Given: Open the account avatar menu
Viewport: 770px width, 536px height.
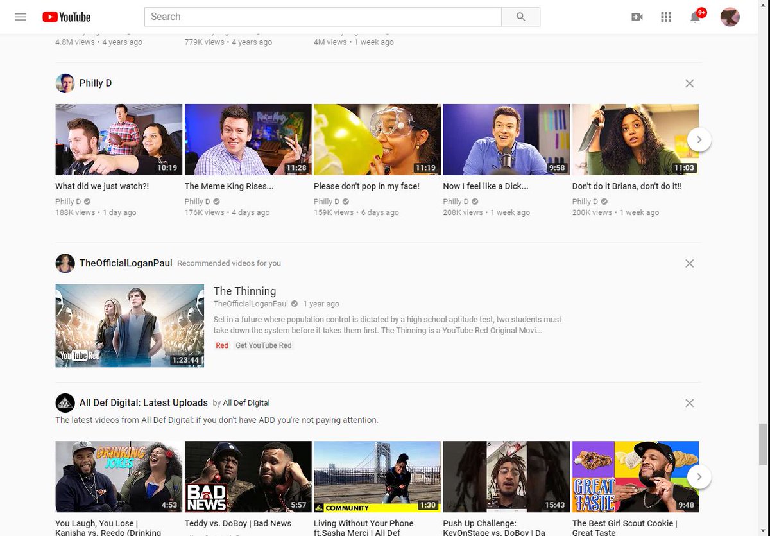Looking at the screenshot, I should pos(730,17).
